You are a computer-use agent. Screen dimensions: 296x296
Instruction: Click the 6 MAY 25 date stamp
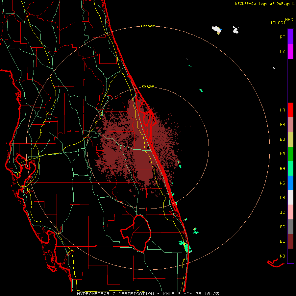[189, 294]
